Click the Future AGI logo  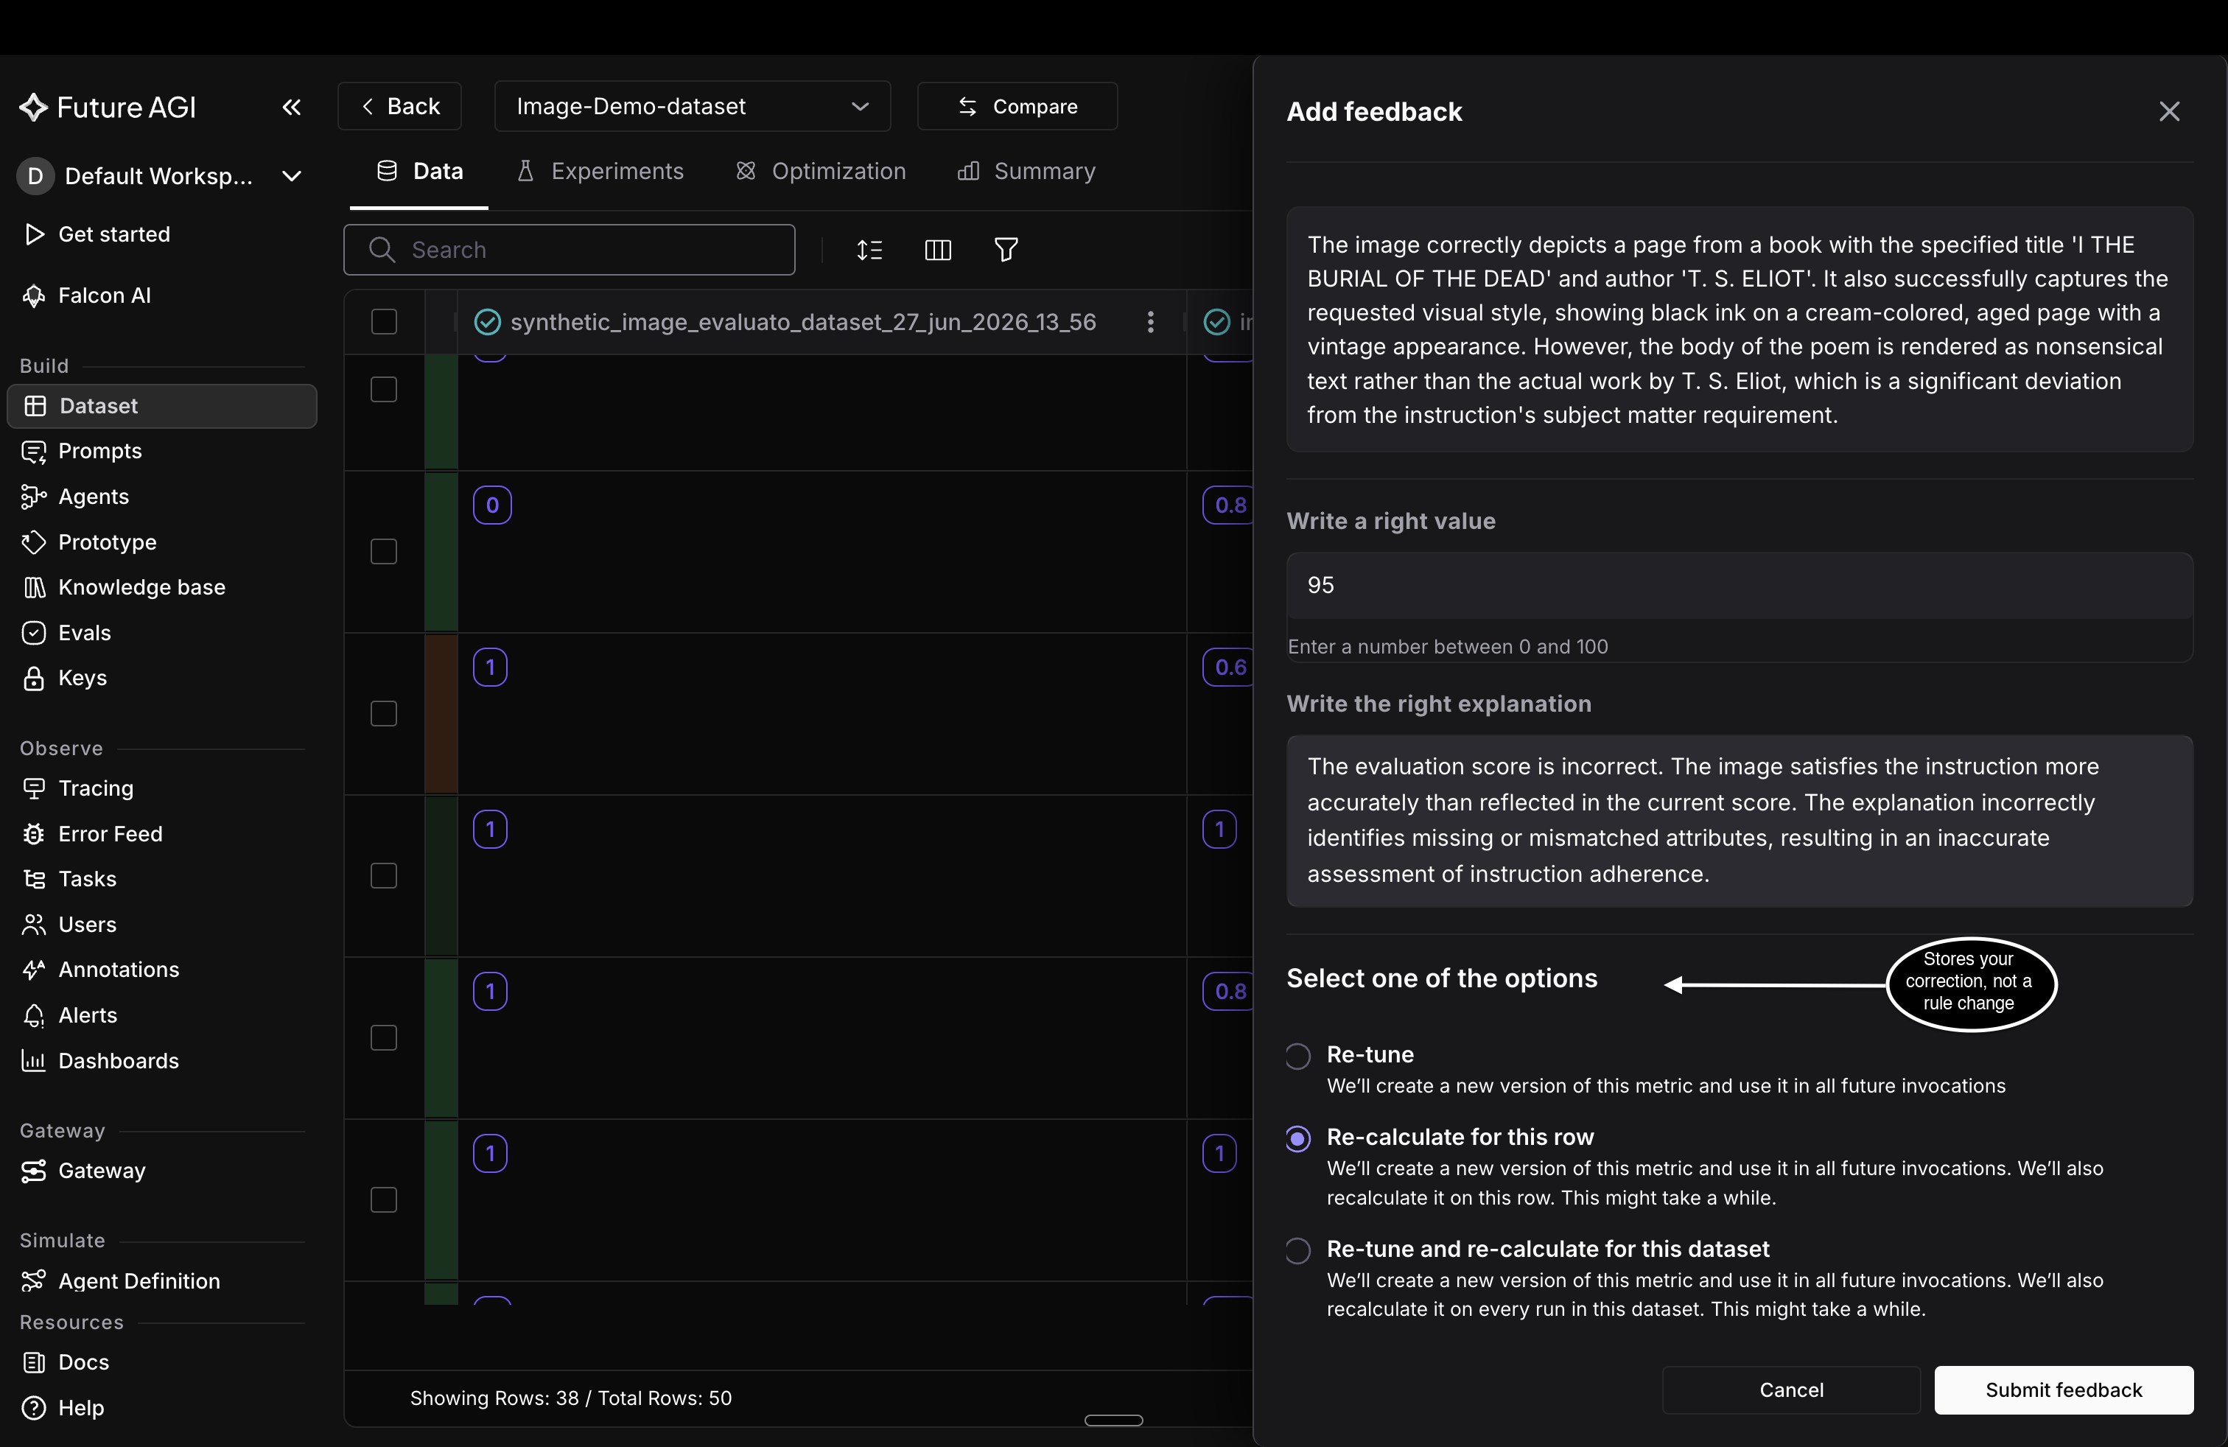108,108
